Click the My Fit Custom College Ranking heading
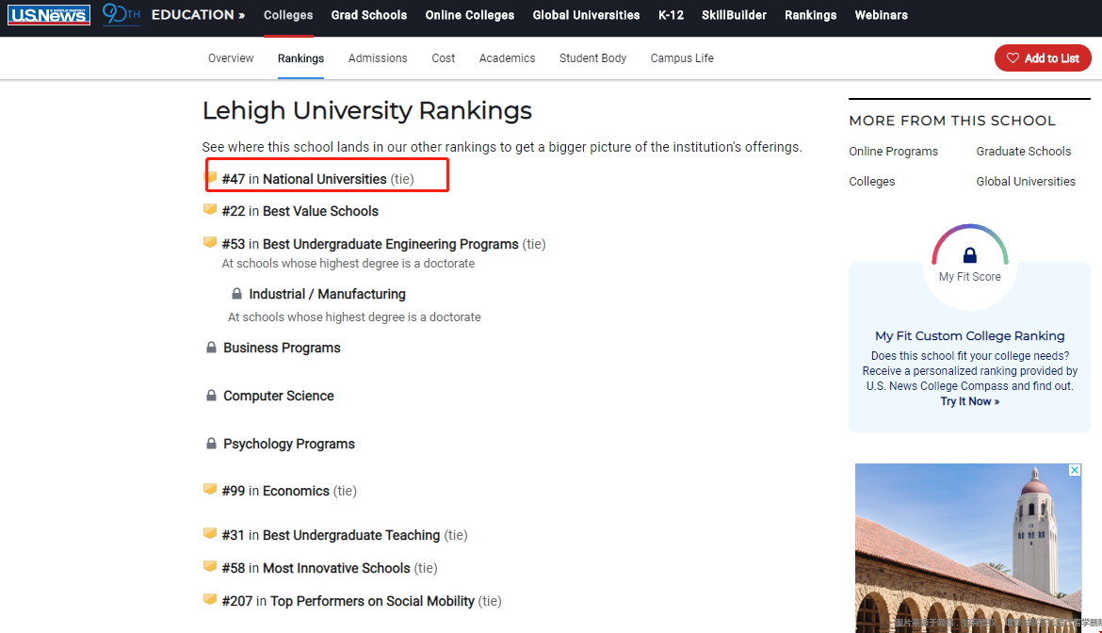The width and height of the screenshot is (1102, 633). [970, 336]
